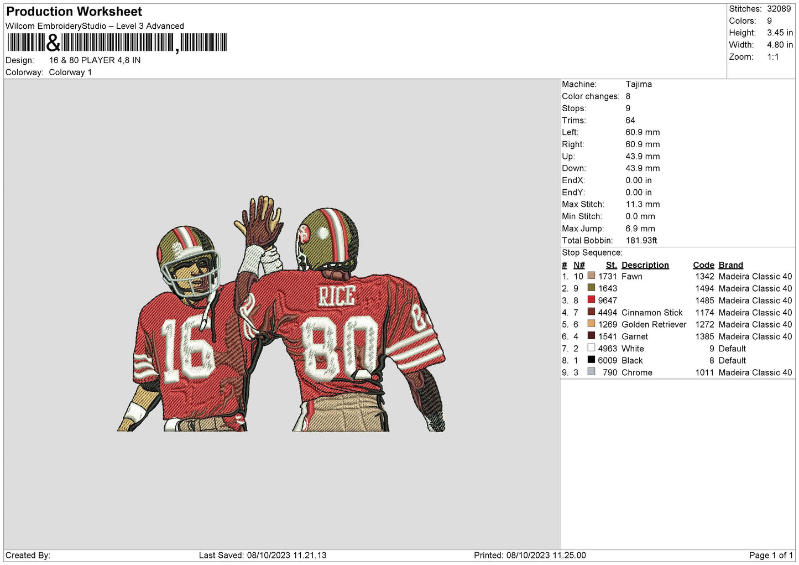Click the design barcode
Screen dimensions: 799x565
117,43
